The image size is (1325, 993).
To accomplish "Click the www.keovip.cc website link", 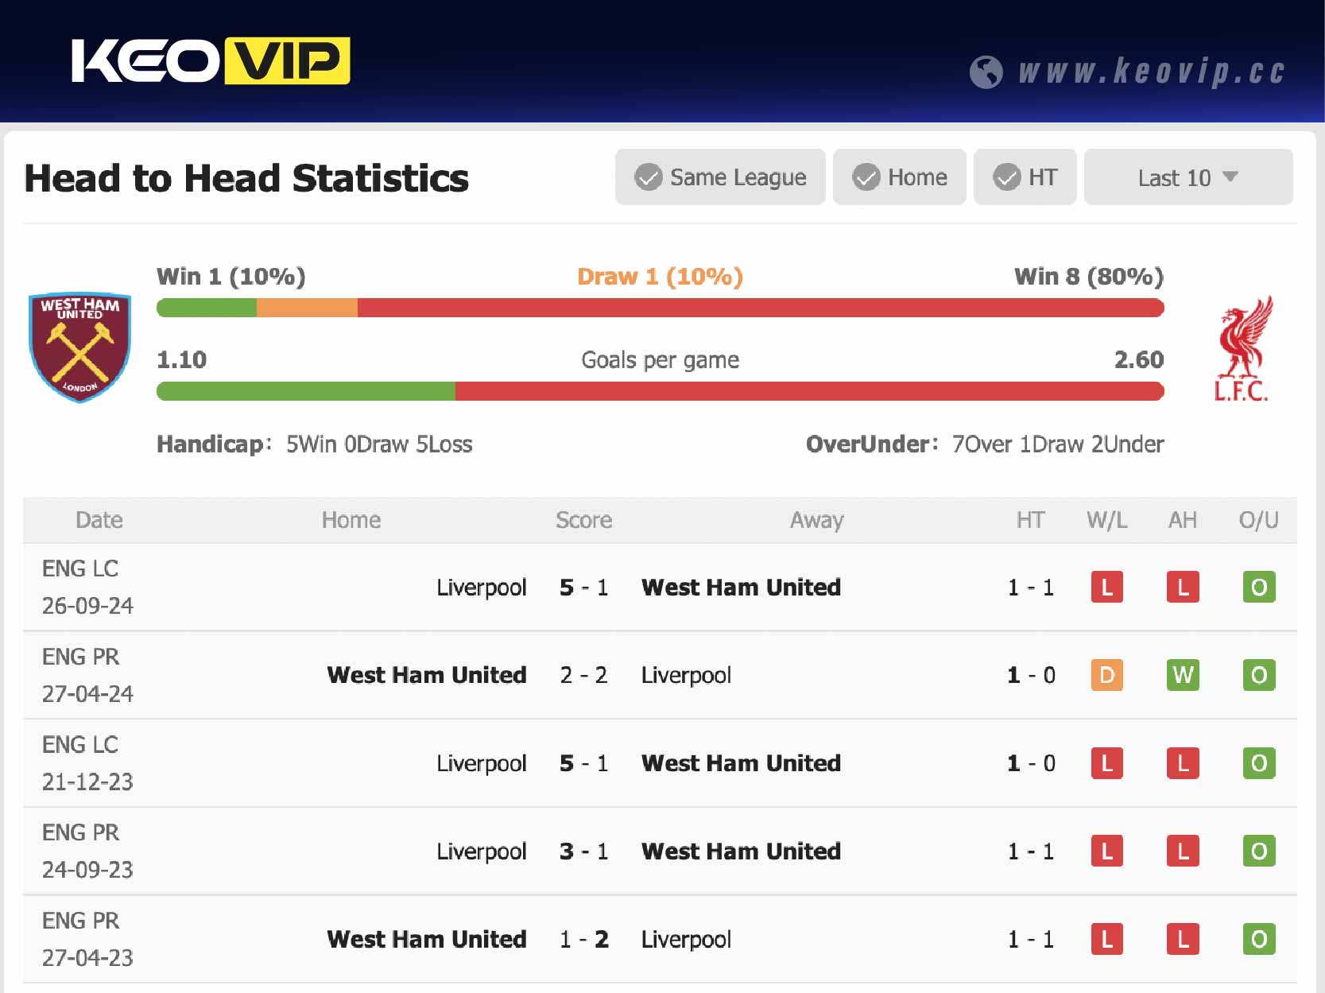I will (x=1151, y=72).
